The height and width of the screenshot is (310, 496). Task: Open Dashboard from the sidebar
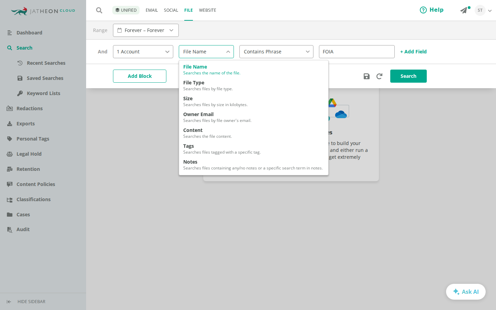(29, 33)
